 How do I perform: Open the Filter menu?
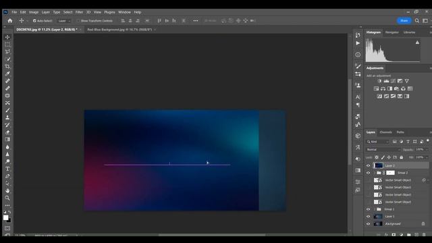click(x=79, y=12)
